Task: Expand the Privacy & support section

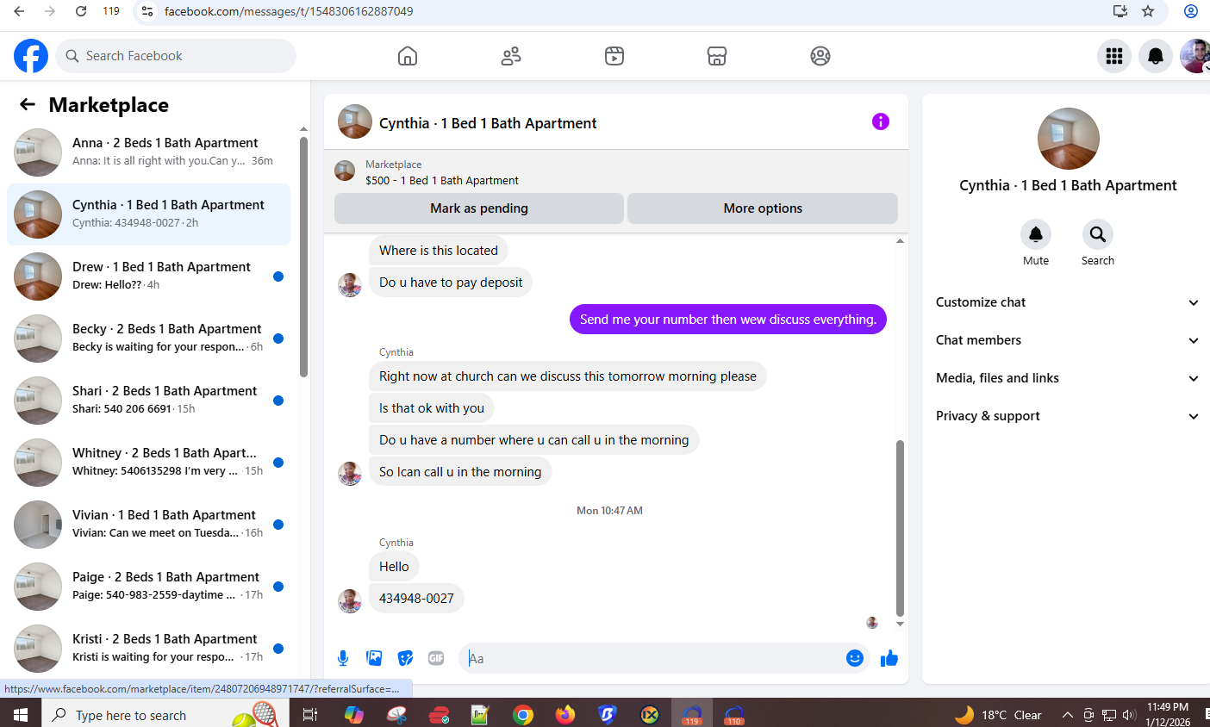Action: (1067, 416)
